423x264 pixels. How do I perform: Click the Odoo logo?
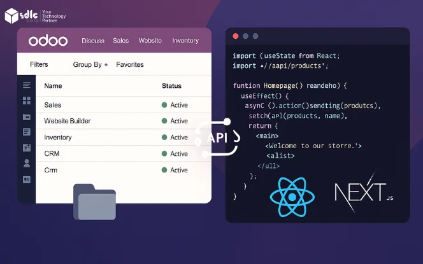click(48, 41)
